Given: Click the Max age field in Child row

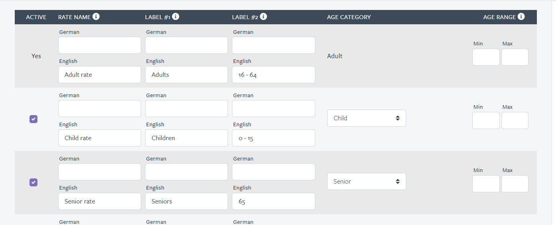Looking at the screenshot, I should point(515,121).
